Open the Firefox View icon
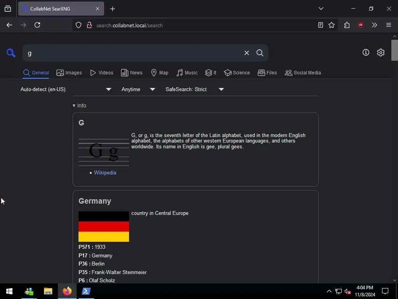Image resolution: width=398 pixels, height=299 pixels. point(8,9)
